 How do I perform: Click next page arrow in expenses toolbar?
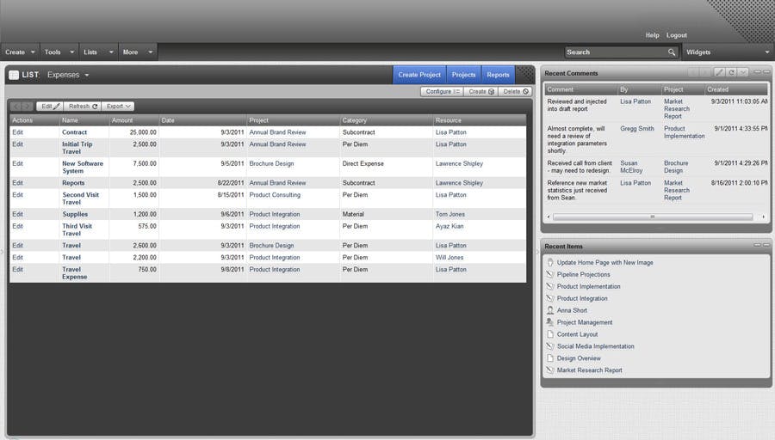(28, 106)
